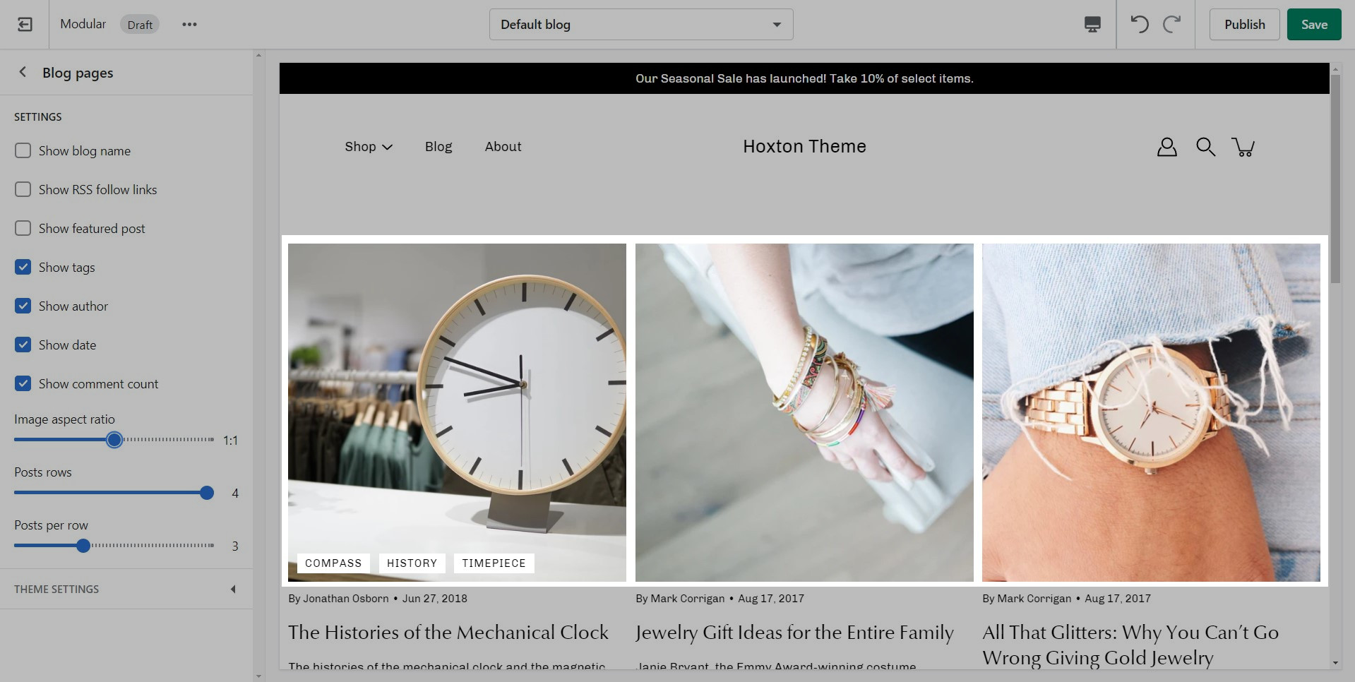Enable Show featured post checkbox
The width and height of the screenshot is (1355, 682).
point(23,228)
